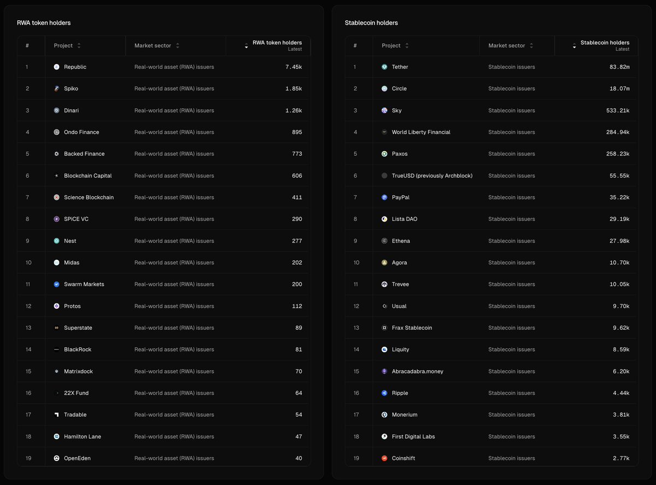Click the Agora logo icon
Screen dimensions: 656x485
(384, 262)
